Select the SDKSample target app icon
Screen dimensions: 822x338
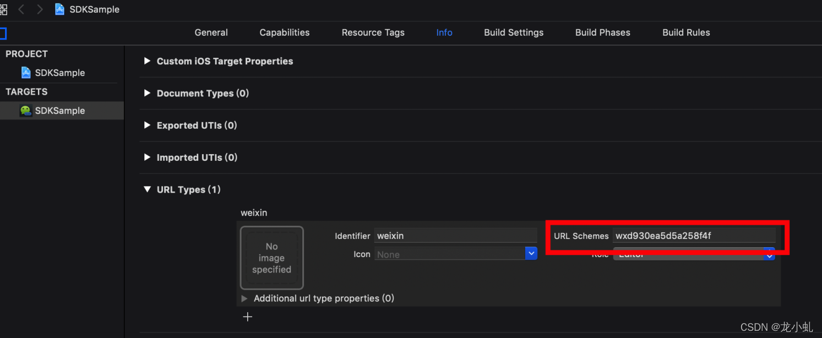(x=26, y=111)
